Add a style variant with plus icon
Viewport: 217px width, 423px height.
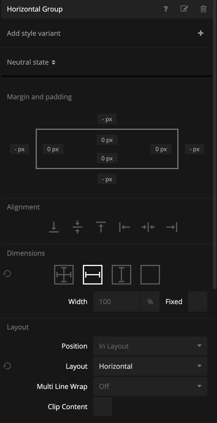tap(201, 33)
